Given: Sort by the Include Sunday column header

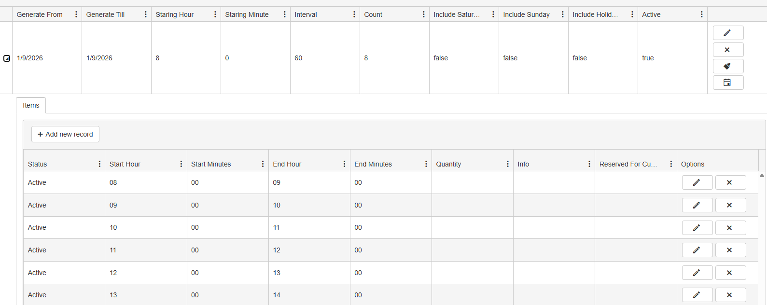Looking at the screenshot, I should tap(526, 14).
